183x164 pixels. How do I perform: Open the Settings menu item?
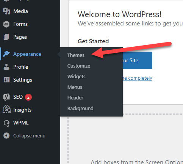click(x=23, y=80)
